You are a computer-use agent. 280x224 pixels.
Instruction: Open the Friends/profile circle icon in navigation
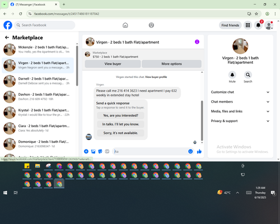[x=151, y=25]
